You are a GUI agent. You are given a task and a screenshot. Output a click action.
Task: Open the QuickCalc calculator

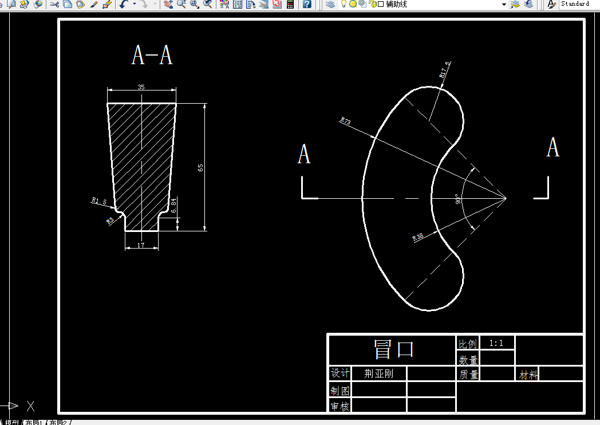pos(290,4)
